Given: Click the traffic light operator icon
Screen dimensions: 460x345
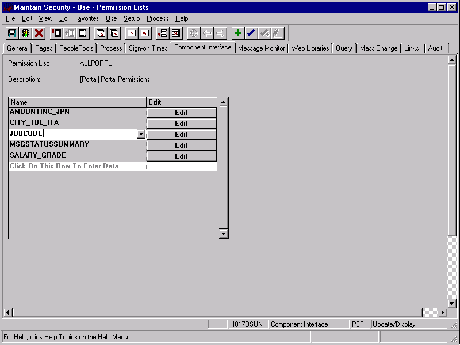Looking at the screenshot, I should coord(25,33).
